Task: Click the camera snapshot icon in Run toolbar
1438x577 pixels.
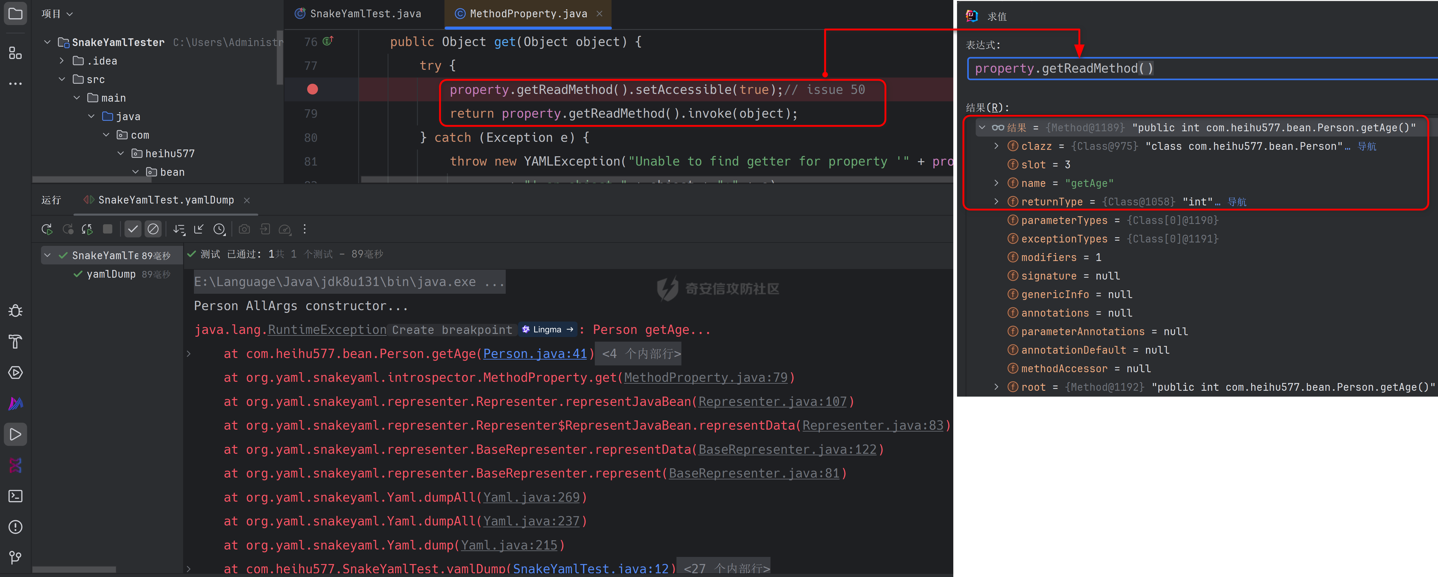Action: [x=244, y=229]
